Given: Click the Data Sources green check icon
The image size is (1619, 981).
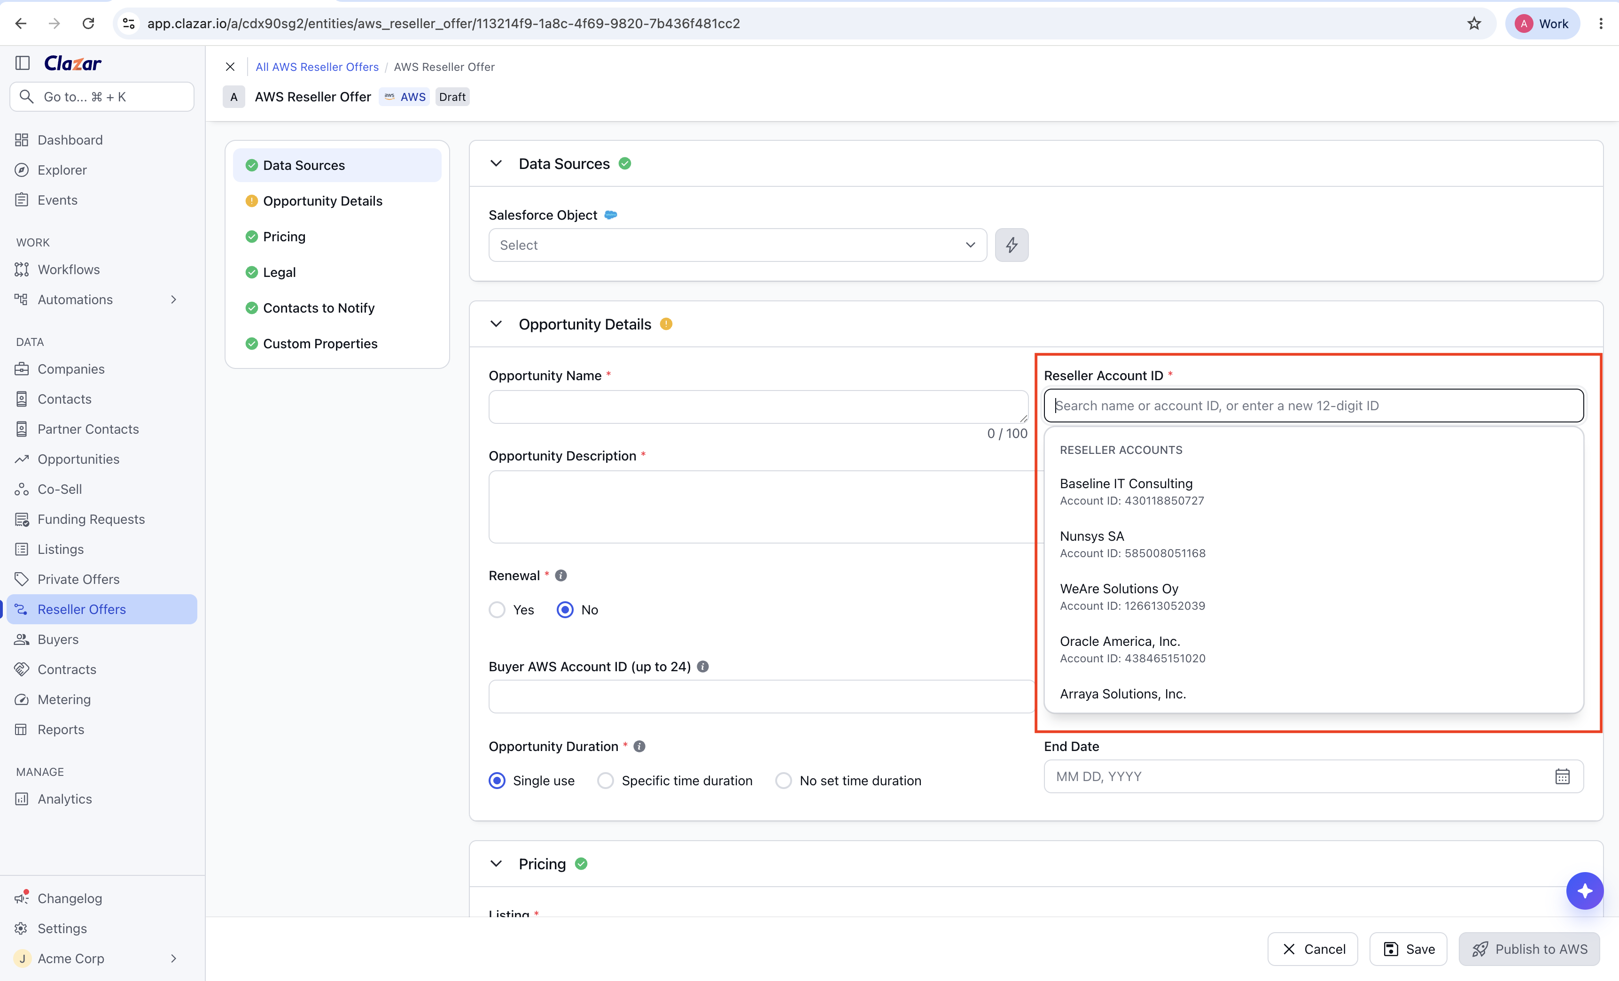Looking at the screenshot, I should tap(625, 163).
